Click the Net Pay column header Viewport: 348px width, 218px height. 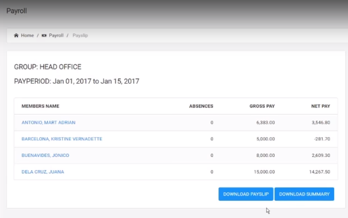(321, 106)
